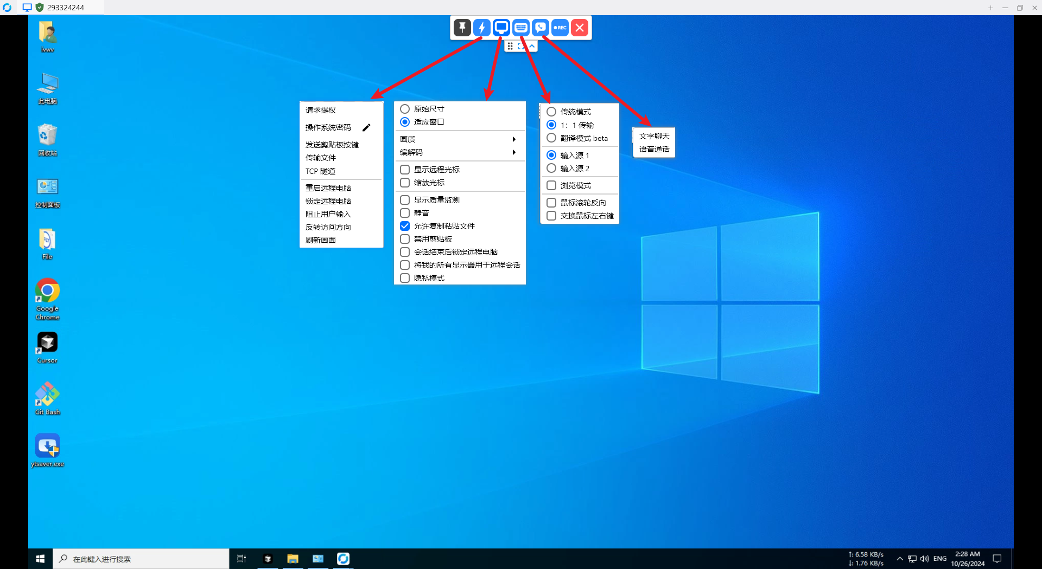Uncheck 允许复制粘贴文件 option
Viewport: 1042px width, 569px height.
pos(405,227)
